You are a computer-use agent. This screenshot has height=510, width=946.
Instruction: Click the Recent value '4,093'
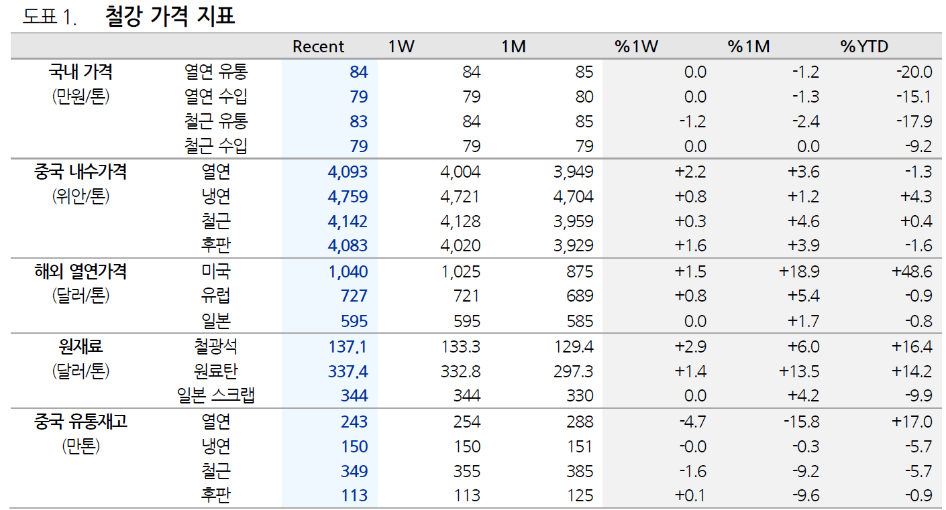(348, 172)
